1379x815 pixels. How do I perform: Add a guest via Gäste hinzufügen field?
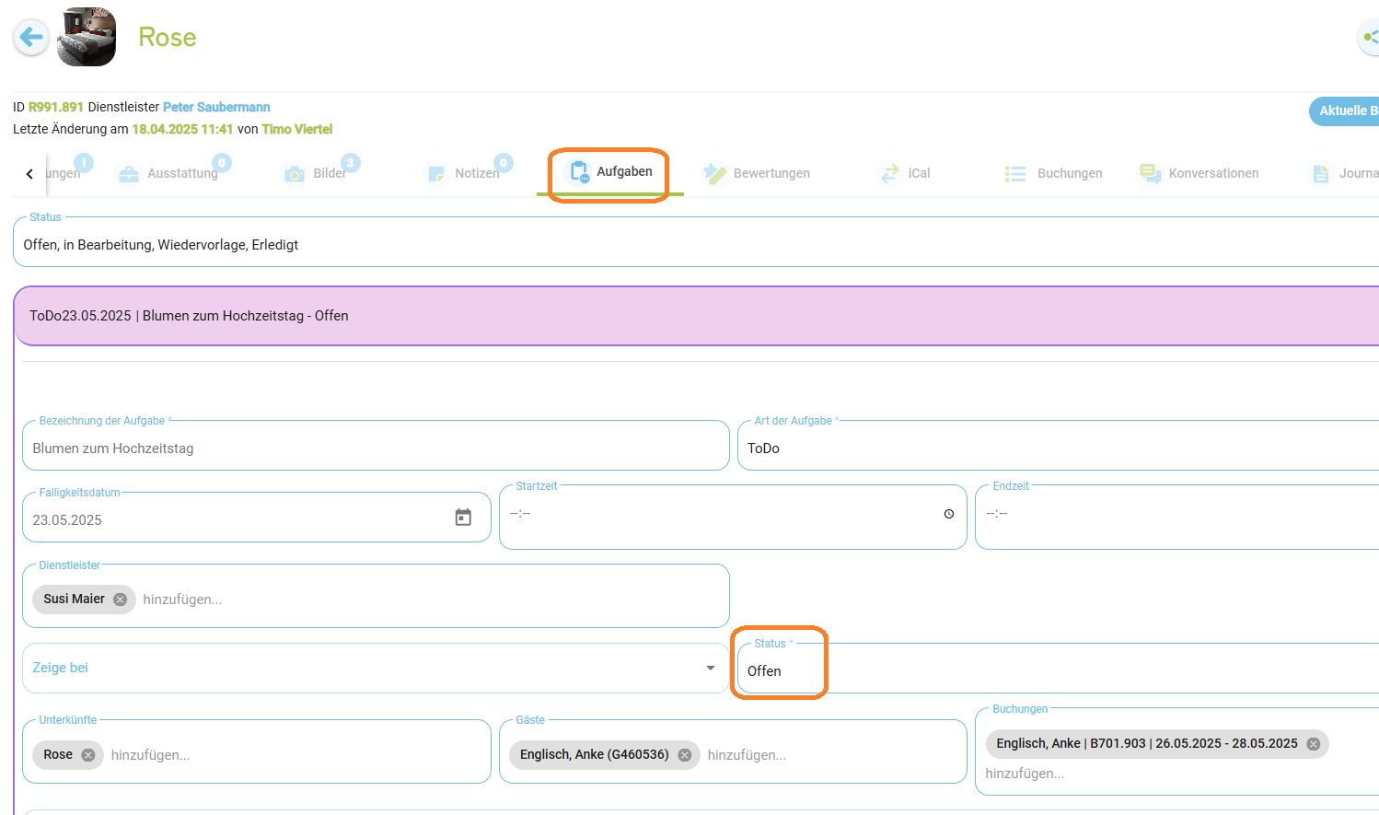click(747, 755)
